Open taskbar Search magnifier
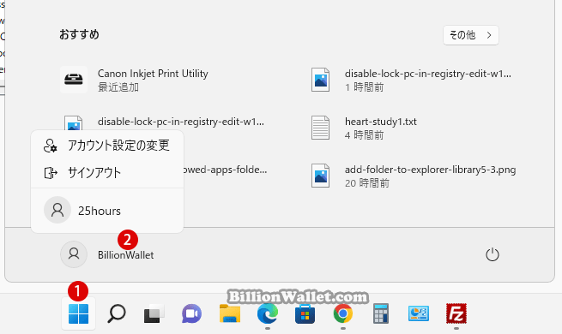The width and height of the screenshot is (562, 334). point(117,313)
